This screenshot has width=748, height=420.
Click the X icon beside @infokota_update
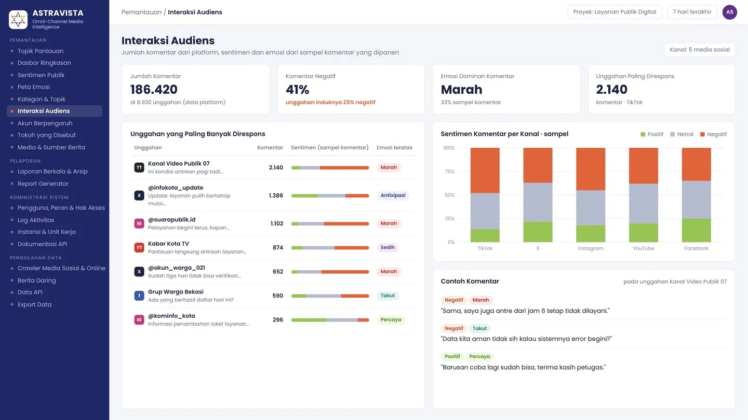click(x=139, y=195)
